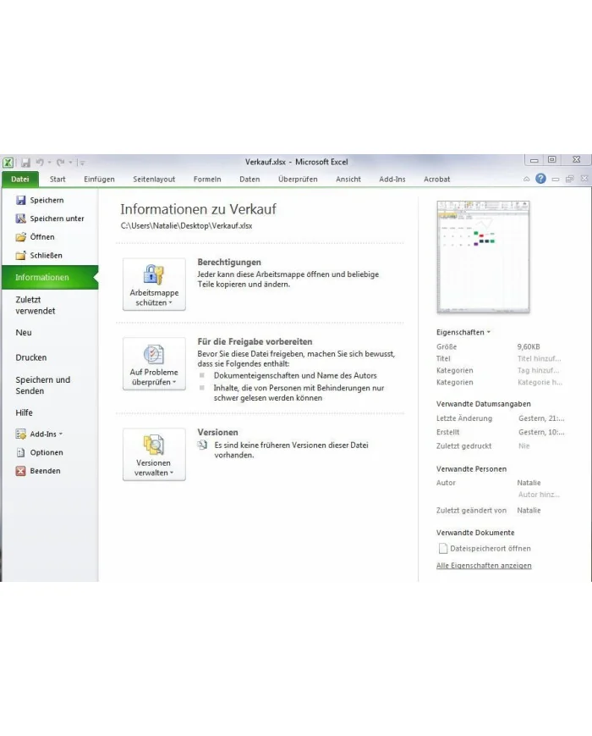This screenshot has width=592, height=736.
Task: Click the Add-Ins icon in sidebar
Action: (x=20, y=434)
